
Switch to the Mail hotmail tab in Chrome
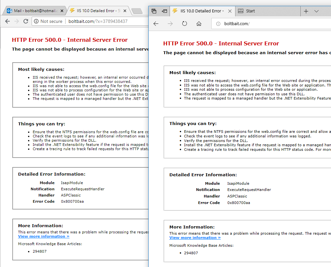(33, 11)
